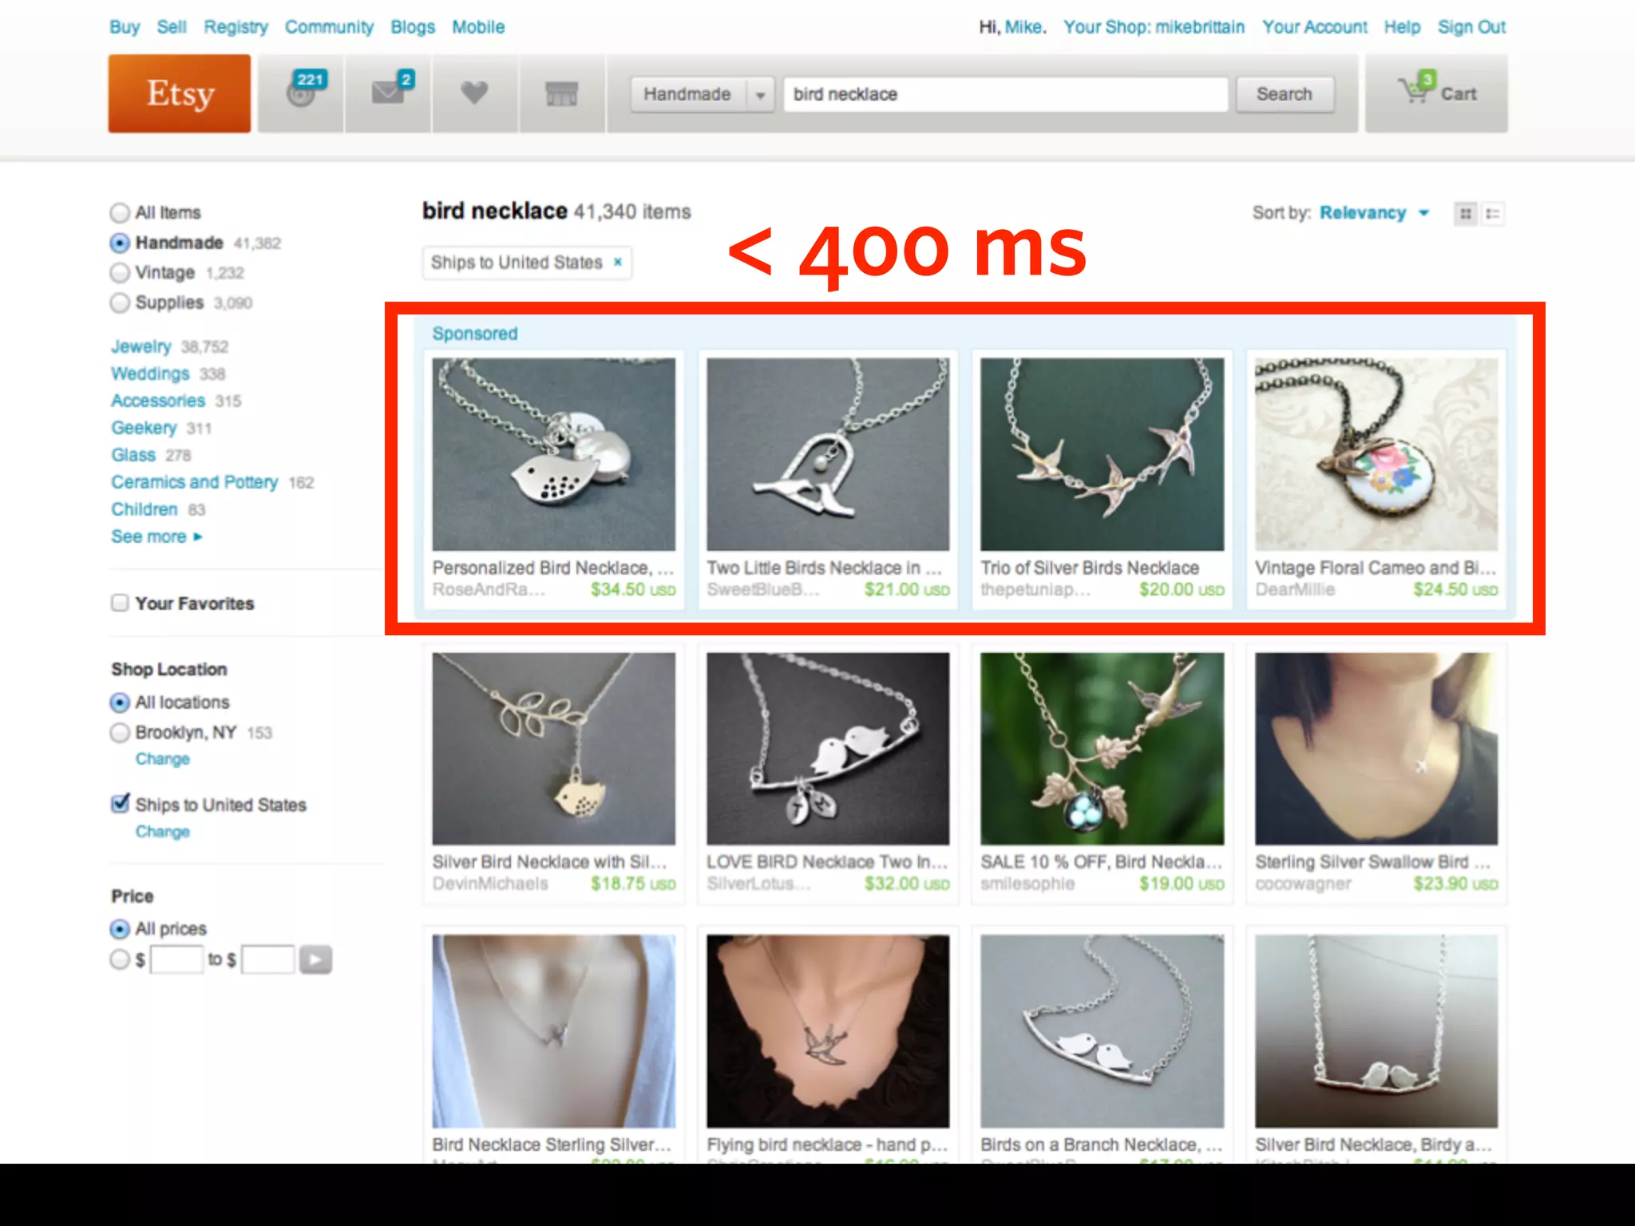
Task: Open the Blogs menu
Action: 413,27
